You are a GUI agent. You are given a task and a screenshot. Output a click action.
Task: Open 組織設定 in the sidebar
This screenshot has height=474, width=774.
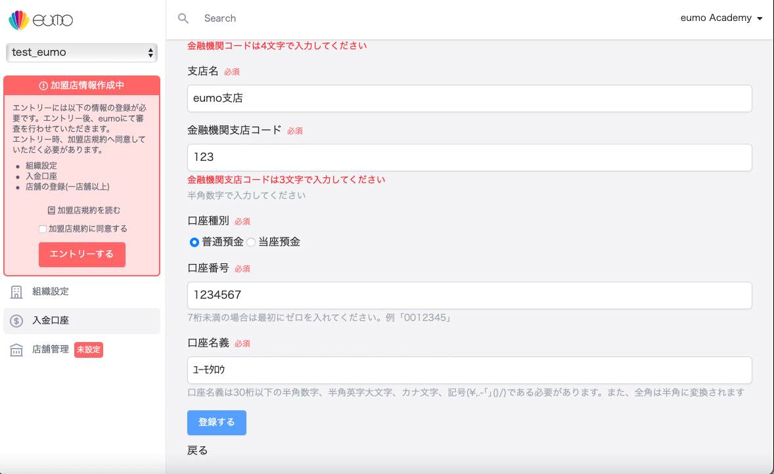82,292
